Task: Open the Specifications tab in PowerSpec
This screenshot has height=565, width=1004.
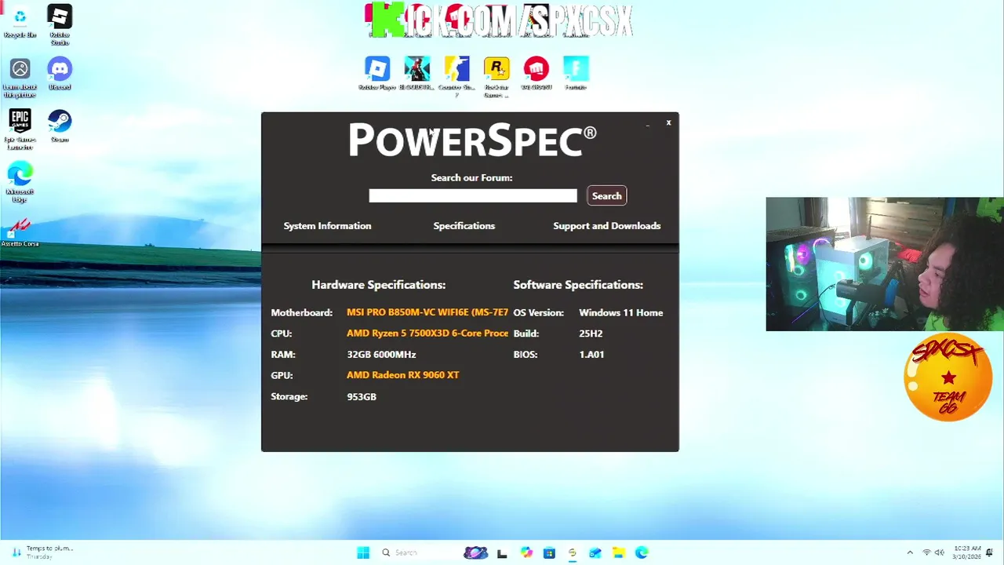Action: tap(464, 226)
